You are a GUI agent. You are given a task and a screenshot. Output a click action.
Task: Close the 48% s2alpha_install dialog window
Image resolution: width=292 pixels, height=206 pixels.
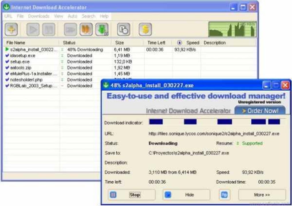click(x=285, y=85)
